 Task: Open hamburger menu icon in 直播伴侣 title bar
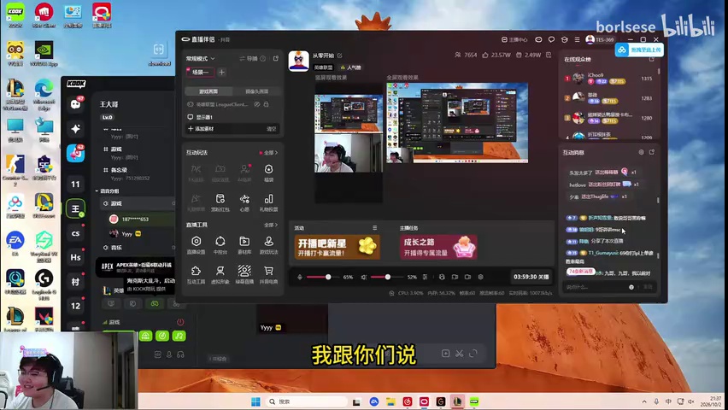pyautogui.click(x=577, y=39)
